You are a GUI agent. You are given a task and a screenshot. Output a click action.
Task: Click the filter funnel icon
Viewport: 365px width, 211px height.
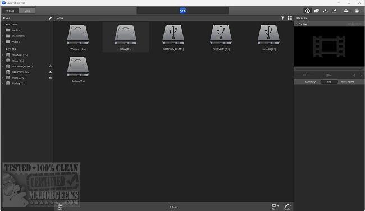[282, 18]
